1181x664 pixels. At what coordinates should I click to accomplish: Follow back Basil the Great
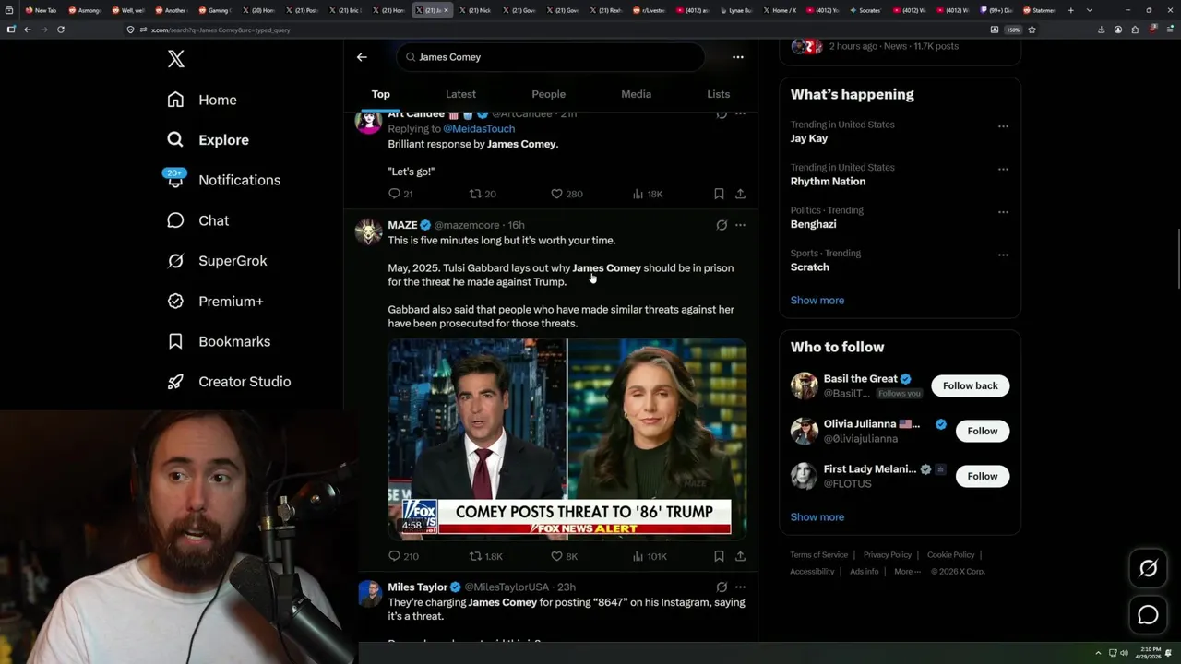[x=971, y=385]
